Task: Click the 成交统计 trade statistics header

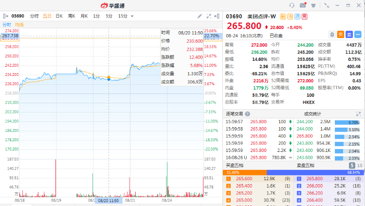Action: pyautogui.click(x=312, y=114)
